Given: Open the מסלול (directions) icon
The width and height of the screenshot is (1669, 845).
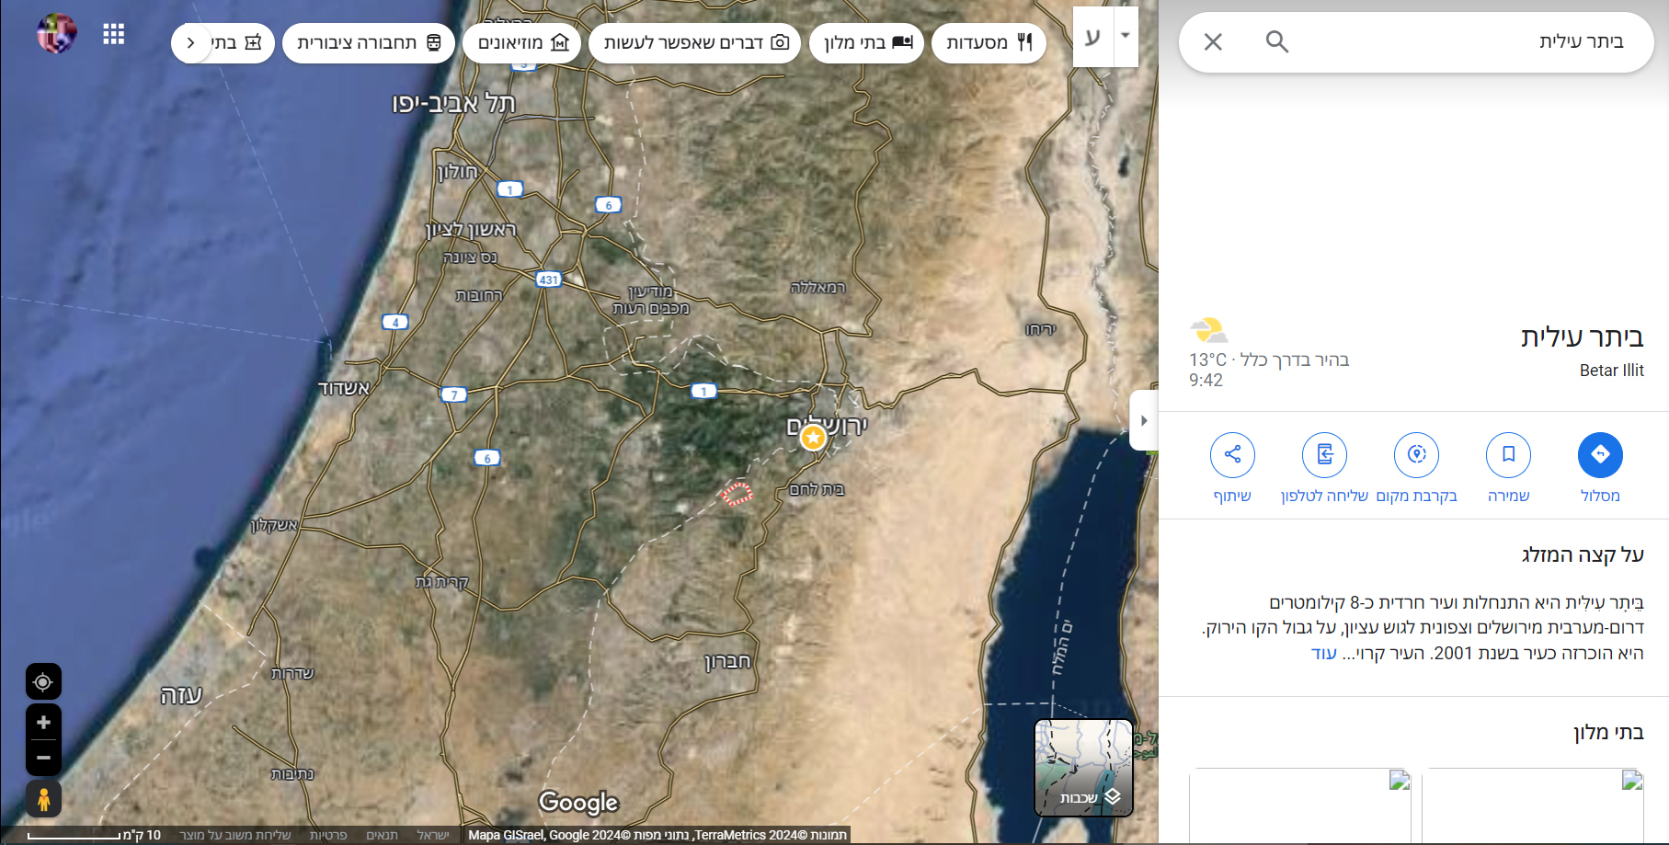Looking at the screenshot, I should 1600,454.
